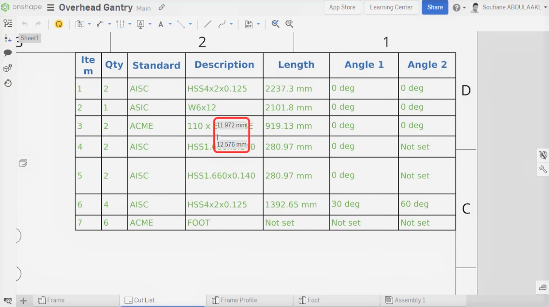Expand the centerline tool dropdown arrow
Viewport: 549px width, 307px height.
(x=130, y=24)
